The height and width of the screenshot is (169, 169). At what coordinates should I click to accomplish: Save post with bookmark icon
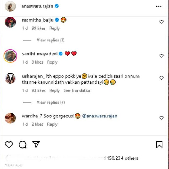(159, 144)
